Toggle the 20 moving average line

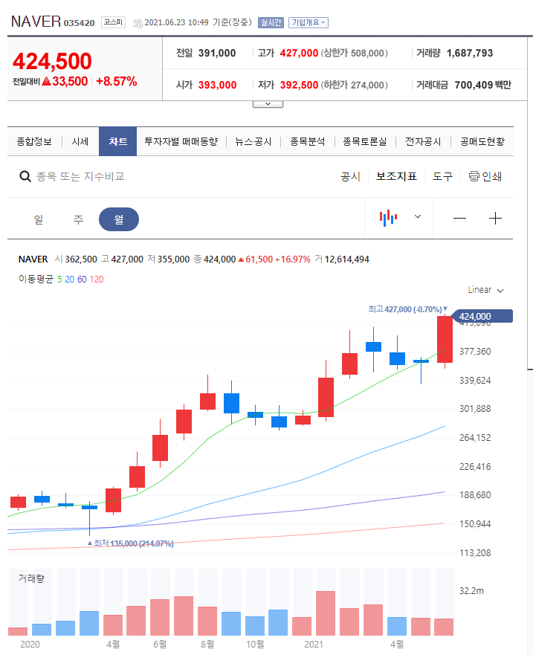coord(70,280)
